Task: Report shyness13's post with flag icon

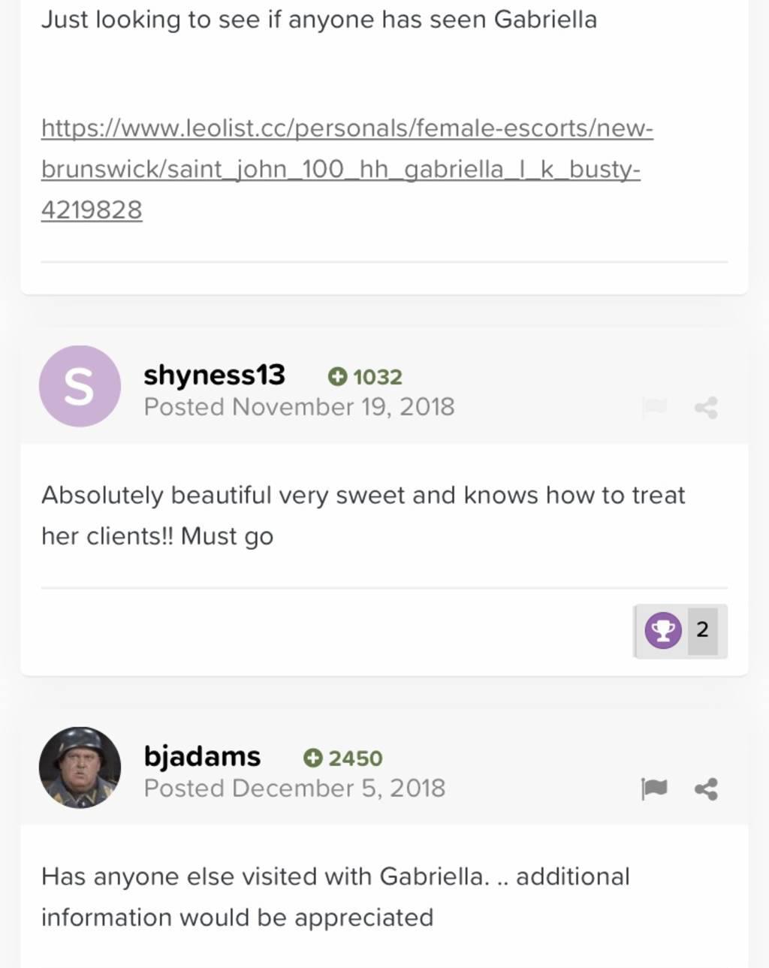Action: point(654,407)
